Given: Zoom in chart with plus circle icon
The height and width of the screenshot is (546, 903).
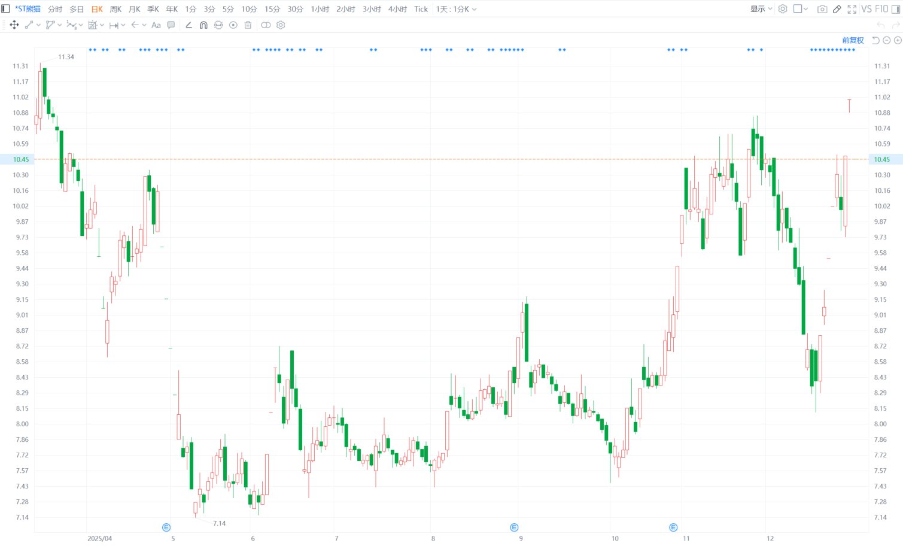Looking at the screenshot, I should (898, 40).
